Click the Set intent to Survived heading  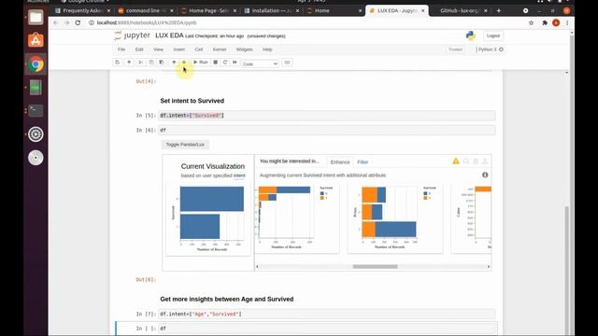(x=192, y=101)
